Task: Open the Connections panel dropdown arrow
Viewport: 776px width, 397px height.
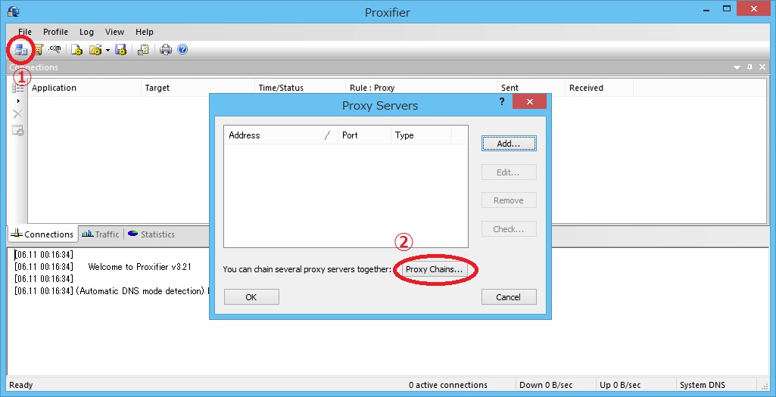Action: click(x=737, y=67)
